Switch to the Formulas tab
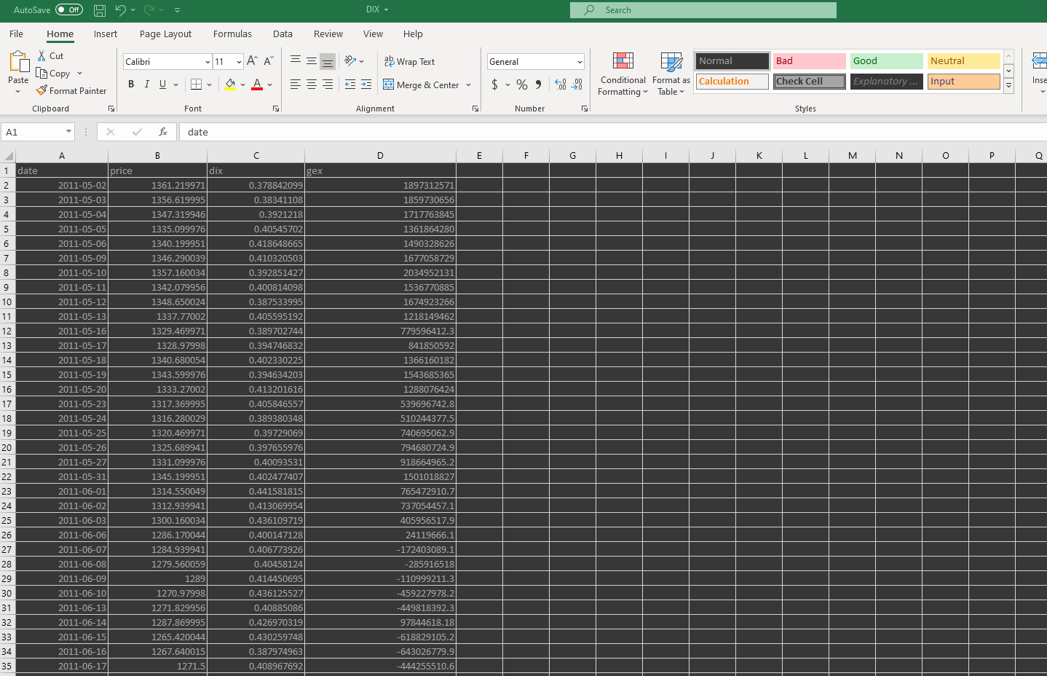 pos(232,34)
